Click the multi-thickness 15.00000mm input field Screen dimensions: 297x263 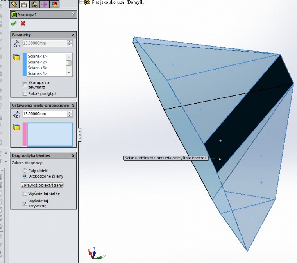44,114
